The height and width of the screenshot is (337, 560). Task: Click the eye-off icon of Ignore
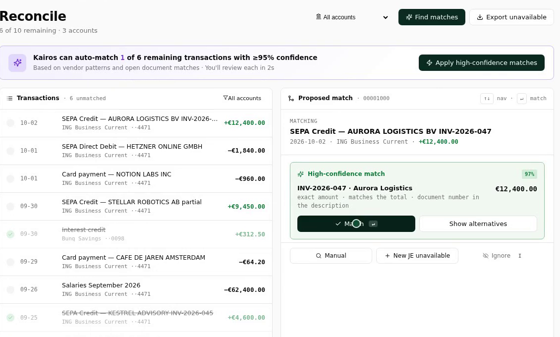[486, 256]
